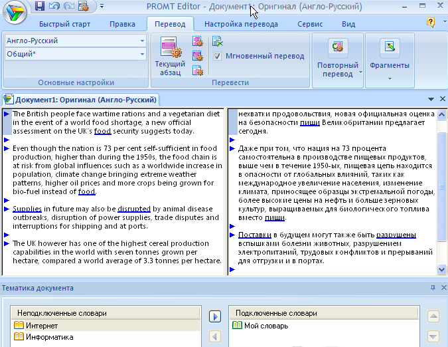
Task: Expand the Общий* topic template dropdown
Action: [x=142, y=54]
